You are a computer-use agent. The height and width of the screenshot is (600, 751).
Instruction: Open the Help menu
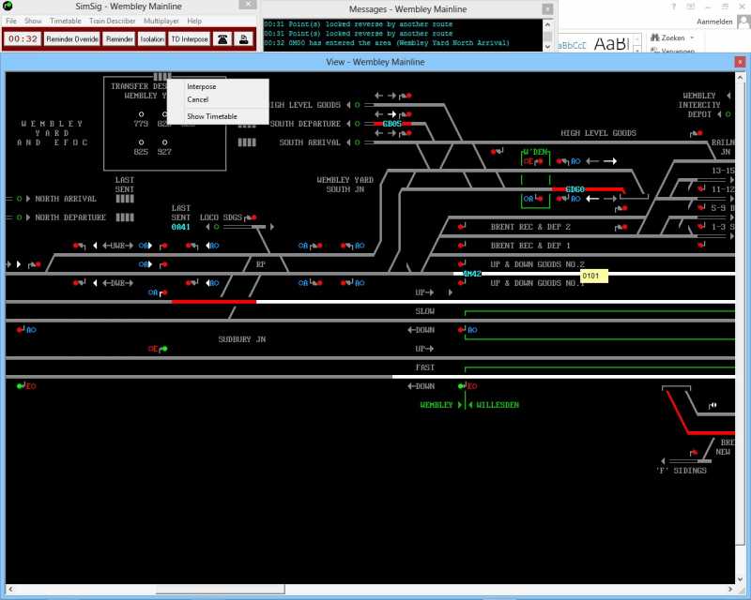click(x=194, y=21)
